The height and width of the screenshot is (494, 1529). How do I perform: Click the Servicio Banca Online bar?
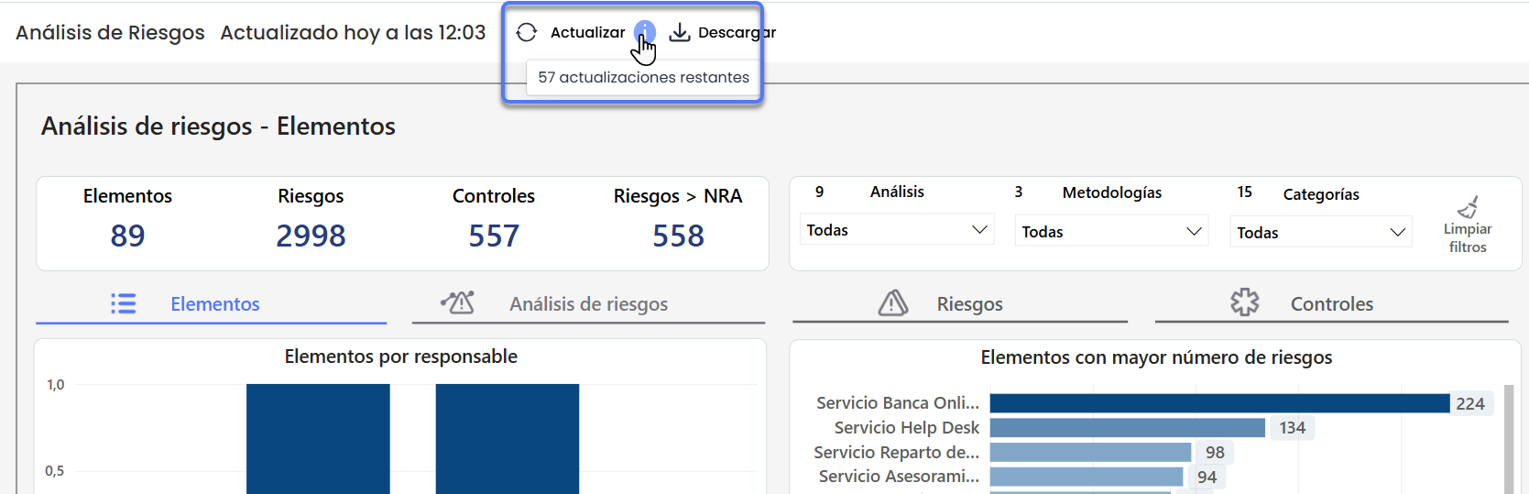point(1218,403)
